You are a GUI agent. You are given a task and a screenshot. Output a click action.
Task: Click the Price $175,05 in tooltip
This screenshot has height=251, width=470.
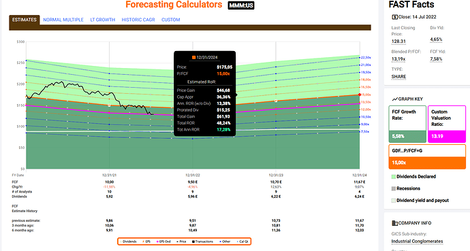pyautogui.click(x=224, y=67)
